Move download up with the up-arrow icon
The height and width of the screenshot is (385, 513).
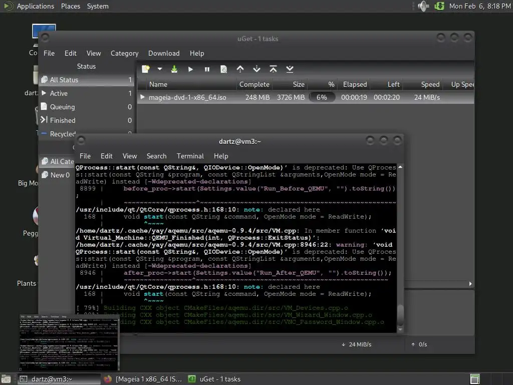[240, 69]
